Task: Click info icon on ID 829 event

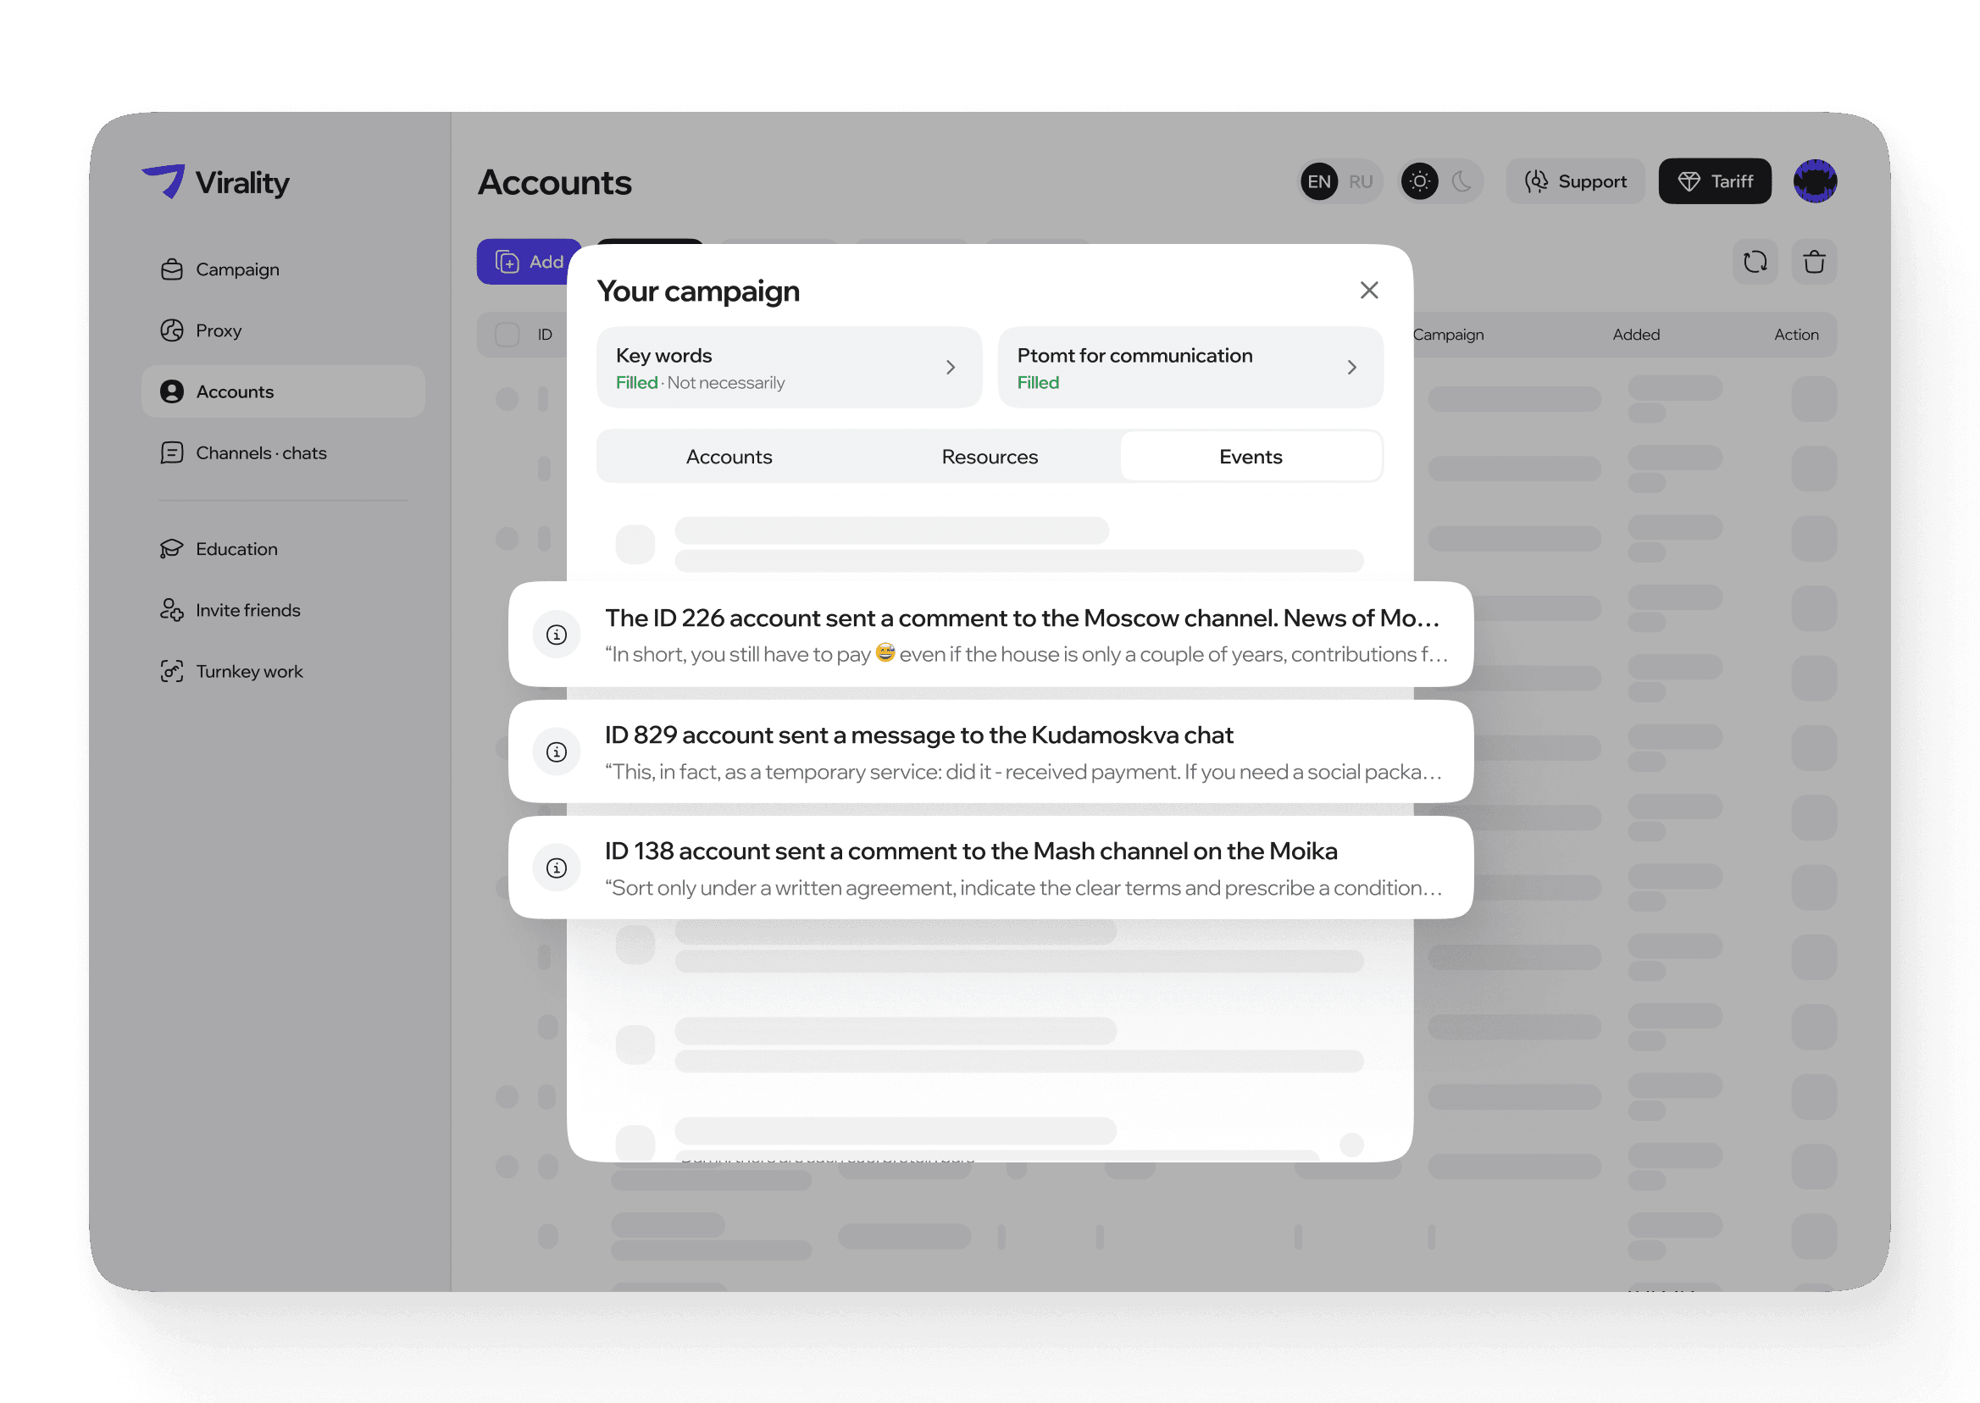Action: point(557,751)
